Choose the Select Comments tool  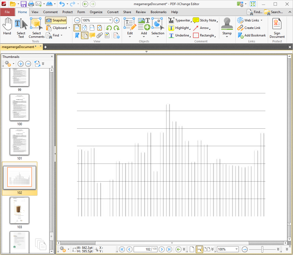coord(36,28)
